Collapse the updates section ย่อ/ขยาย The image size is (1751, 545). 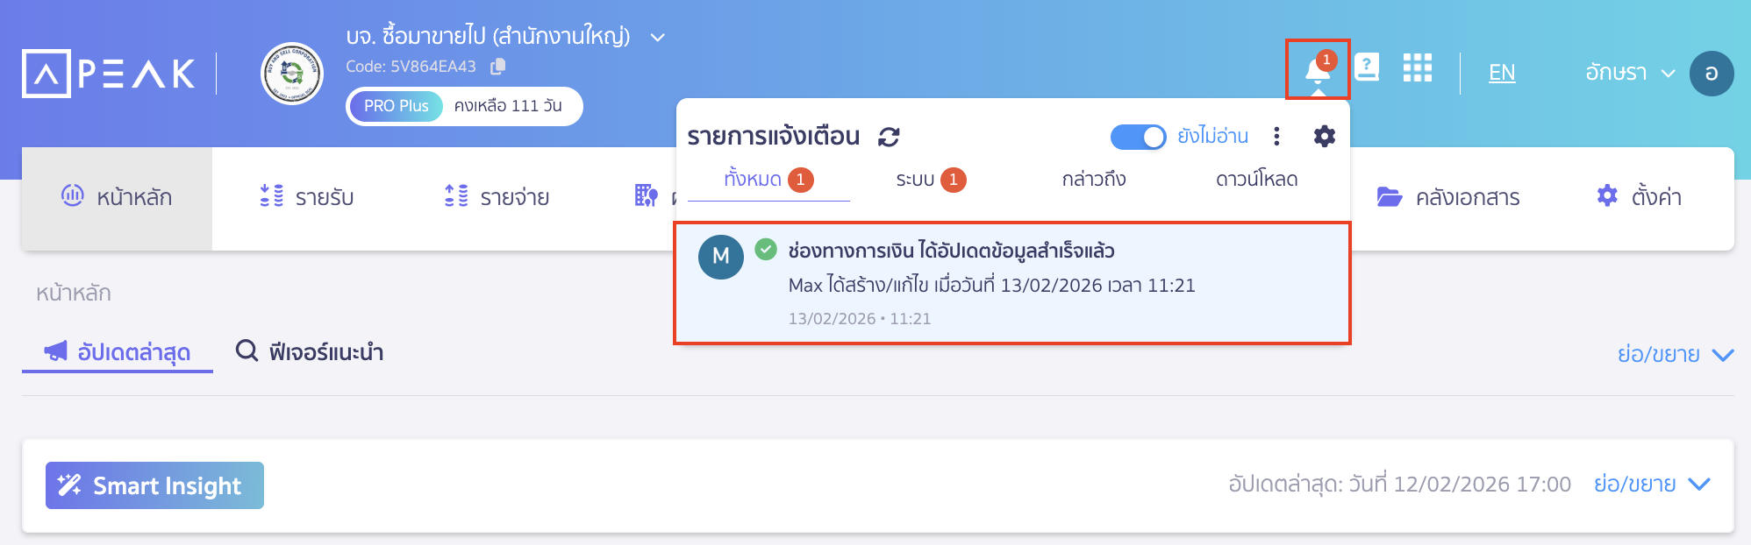[x=1676, y=355]
